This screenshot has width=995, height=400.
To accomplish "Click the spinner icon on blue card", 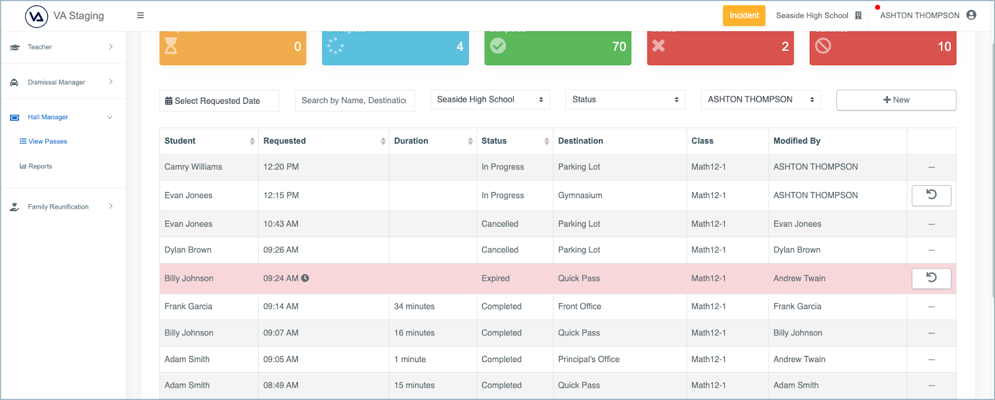I will pyautogui.click(x=335, y=46).
